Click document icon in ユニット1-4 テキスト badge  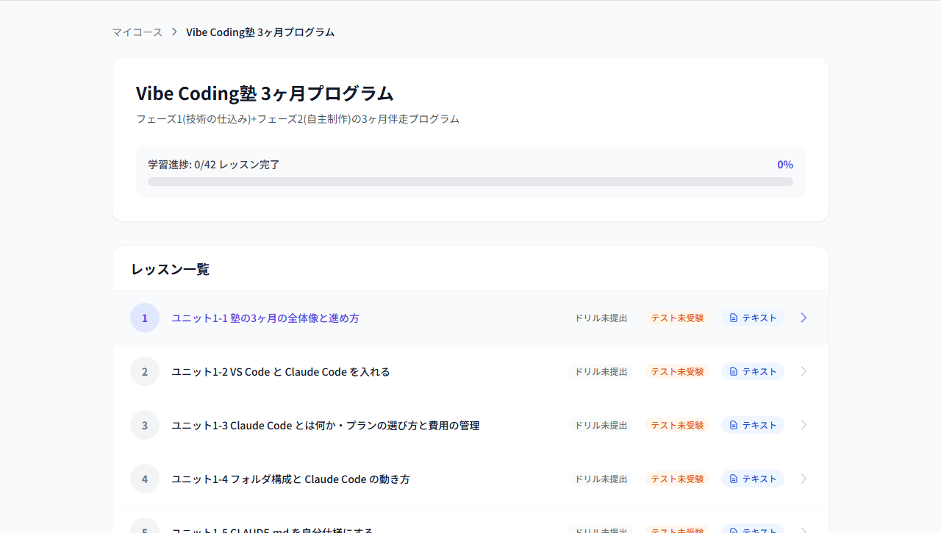[x=734, y=479]
